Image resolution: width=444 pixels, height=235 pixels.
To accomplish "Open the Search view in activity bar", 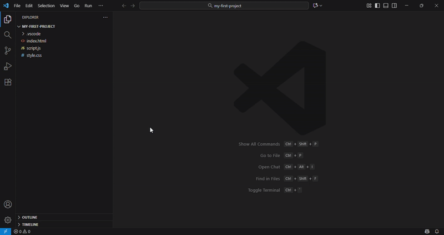I will (8, 35).
